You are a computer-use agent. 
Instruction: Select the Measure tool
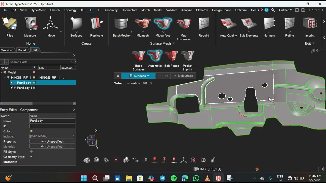[x=30, y=27]
